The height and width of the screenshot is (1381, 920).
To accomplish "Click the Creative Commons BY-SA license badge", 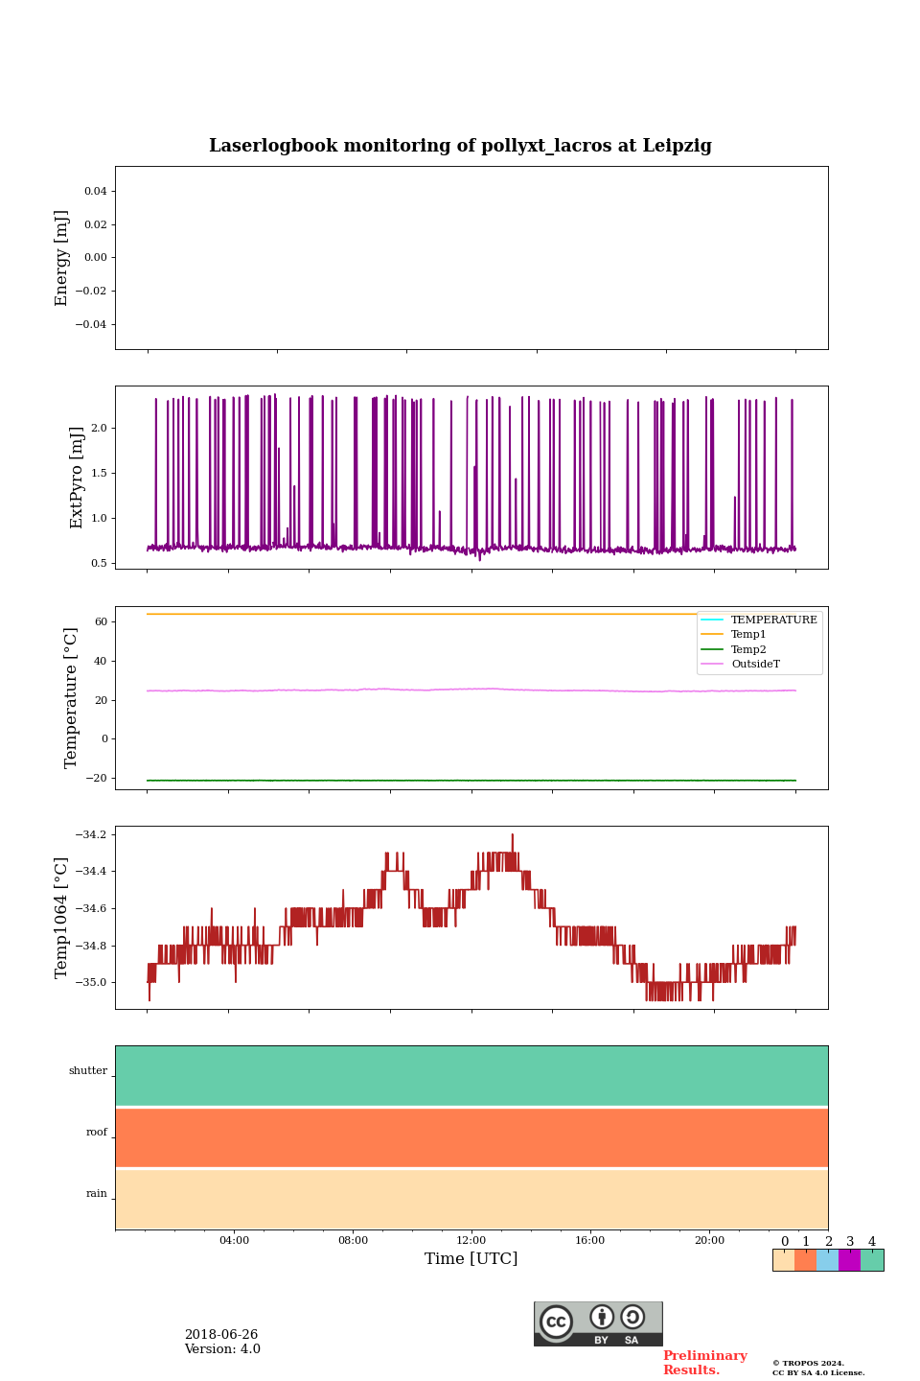I will pyautogui.click(x=598, y=1323).
